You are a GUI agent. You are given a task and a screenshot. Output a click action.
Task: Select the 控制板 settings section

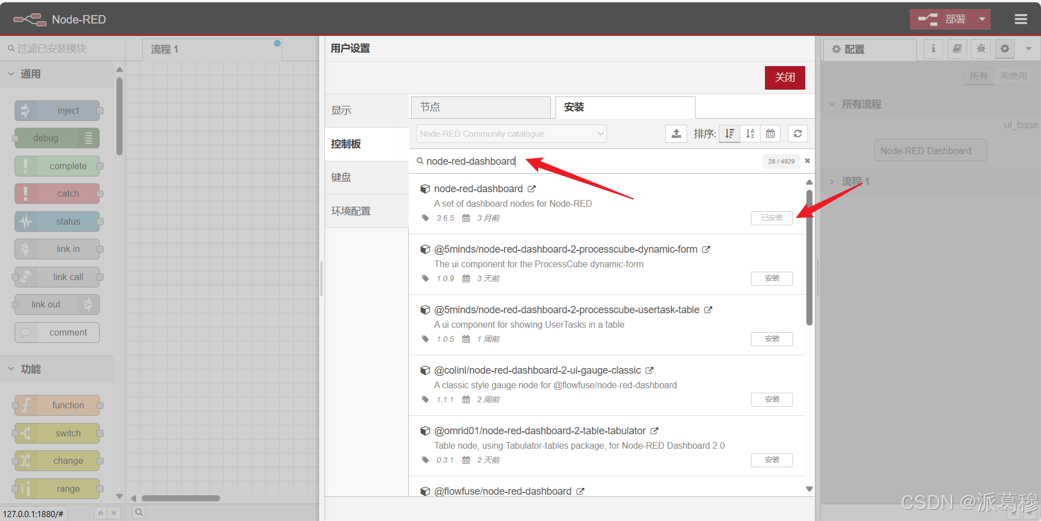point(367,144)
